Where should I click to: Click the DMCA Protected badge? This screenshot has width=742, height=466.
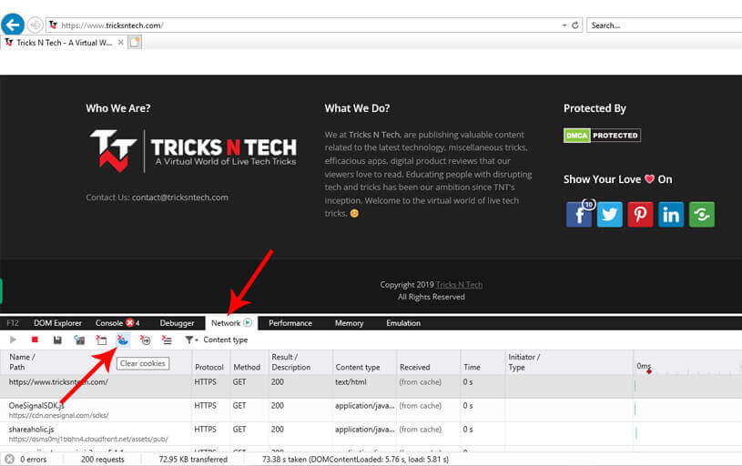pos(602,136)
